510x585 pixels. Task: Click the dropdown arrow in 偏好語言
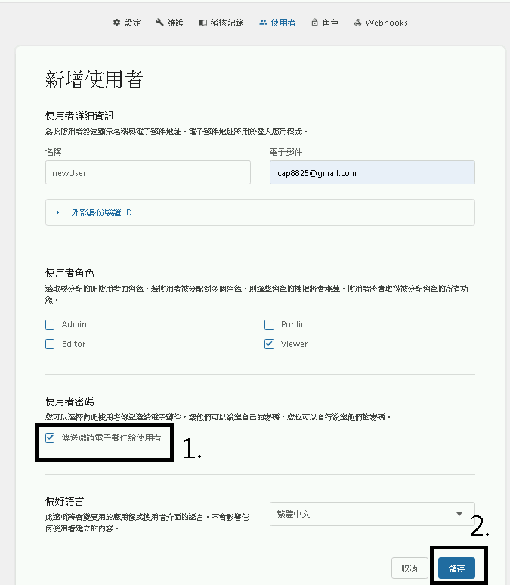pos(459,514)
